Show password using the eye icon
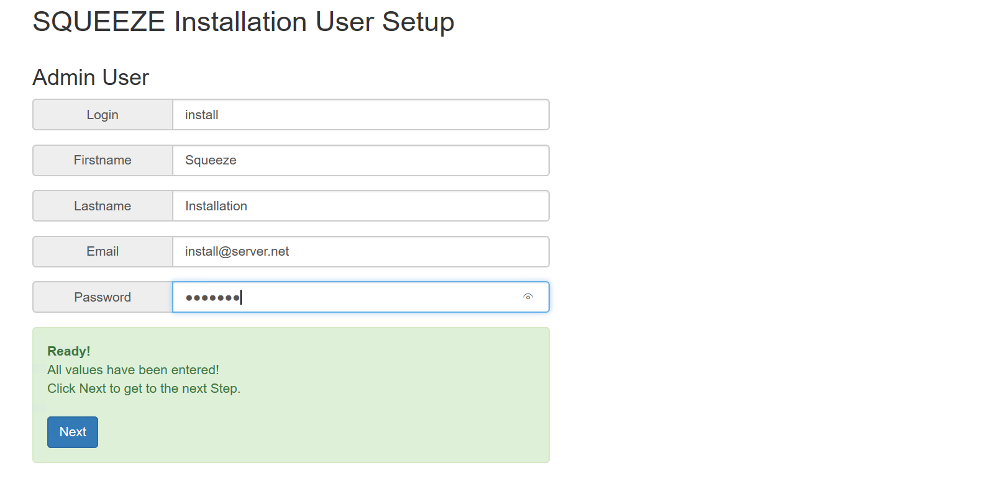 528,297
